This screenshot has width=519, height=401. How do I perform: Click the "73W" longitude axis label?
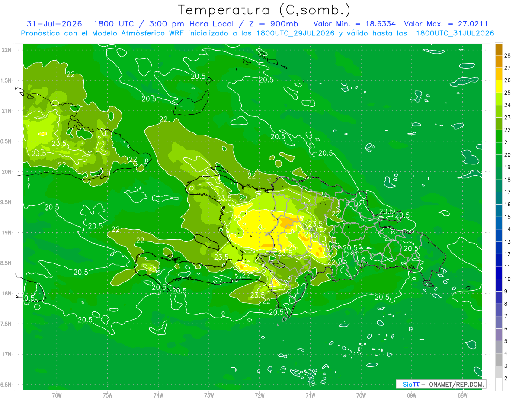pos(209,395)
